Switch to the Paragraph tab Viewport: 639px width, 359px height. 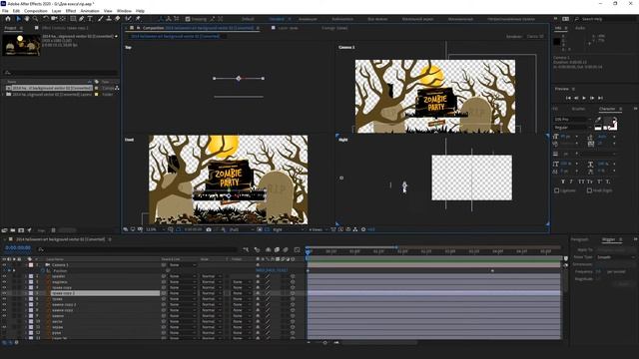coord(579,239)
